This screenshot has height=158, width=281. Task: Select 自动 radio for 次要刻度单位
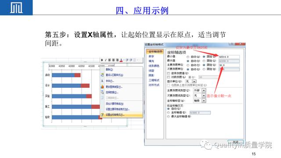tap(188, 69)
